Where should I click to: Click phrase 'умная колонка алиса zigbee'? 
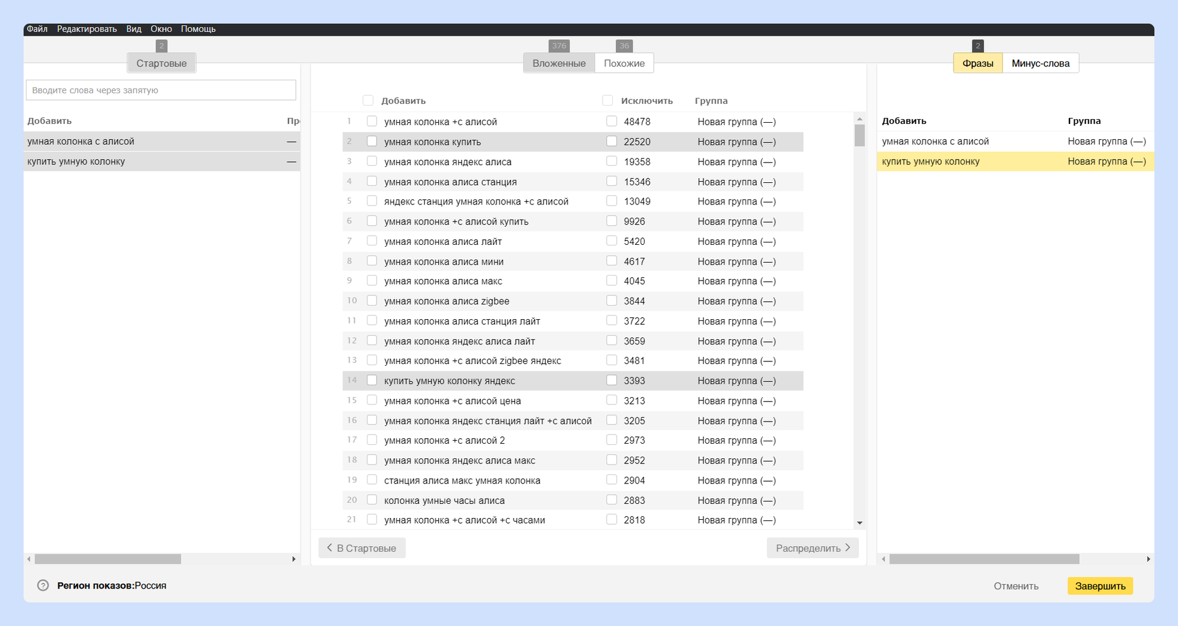point(447,301)
